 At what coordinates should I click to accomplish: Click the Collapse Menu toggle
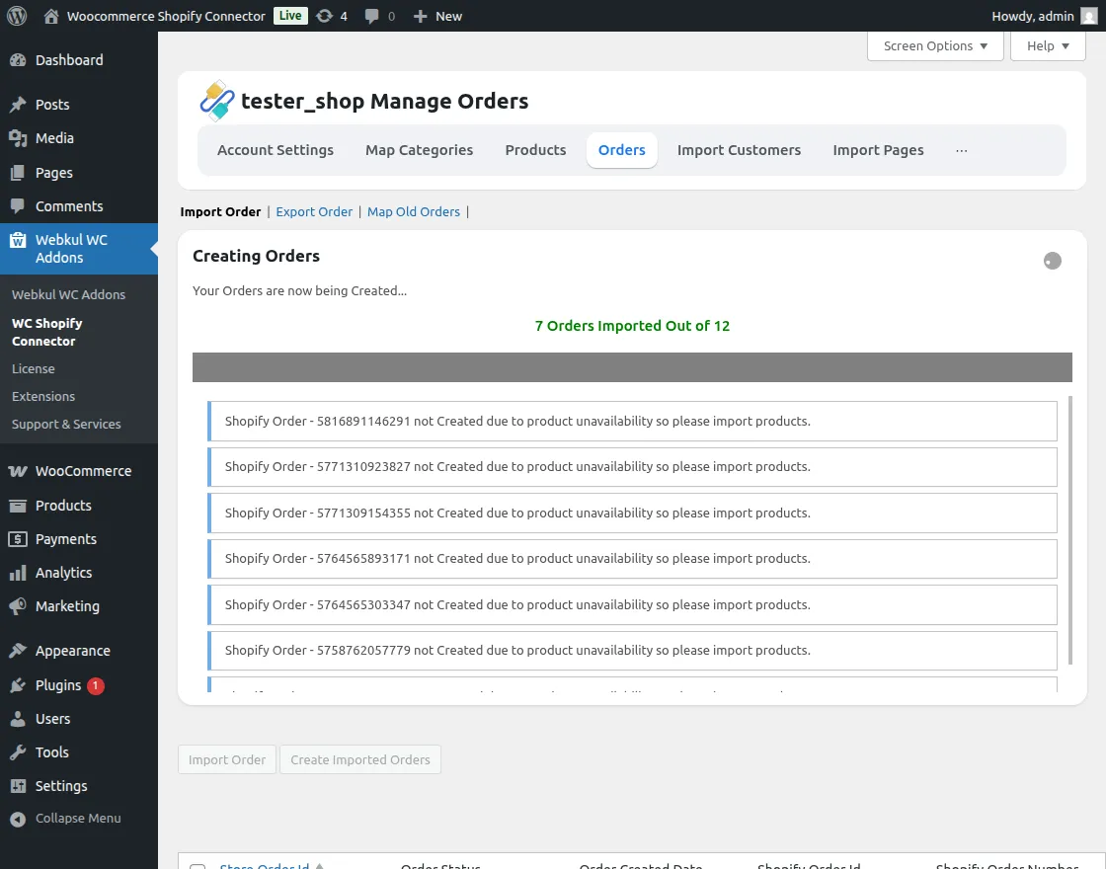78,819
